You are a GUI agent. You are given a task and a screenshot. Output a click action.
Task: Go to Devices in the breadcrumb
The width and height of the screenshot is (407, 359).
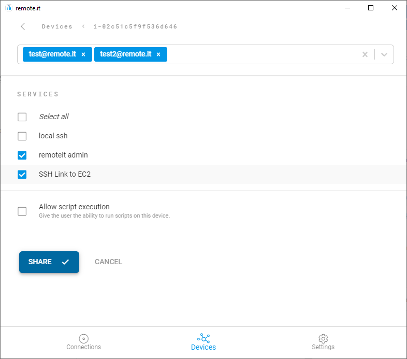click(57, 26)
